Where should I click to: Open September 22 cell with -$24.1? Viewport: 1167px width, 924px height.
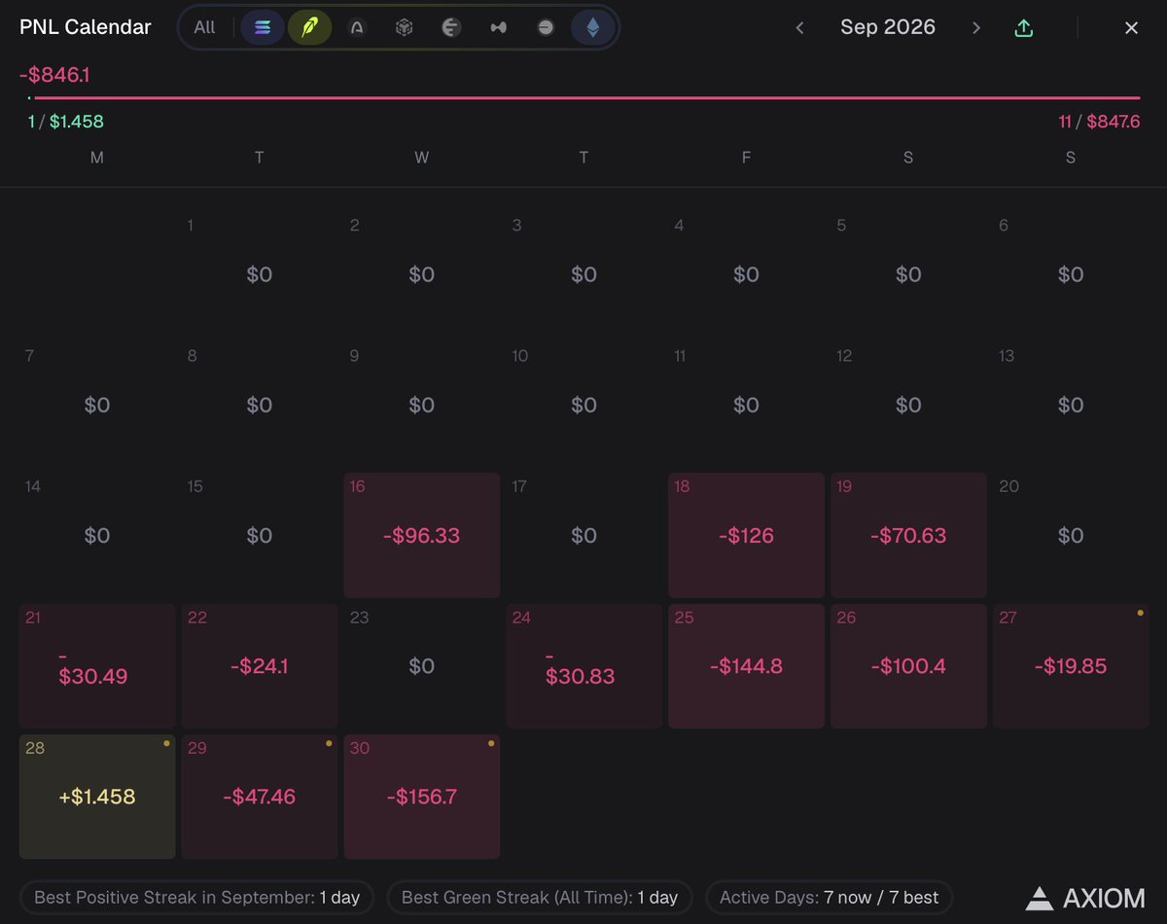click(260, 665)
